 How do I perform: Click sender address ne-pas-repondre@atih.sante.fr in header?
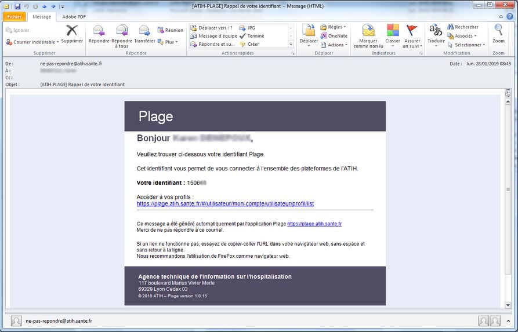pos(71,64)
